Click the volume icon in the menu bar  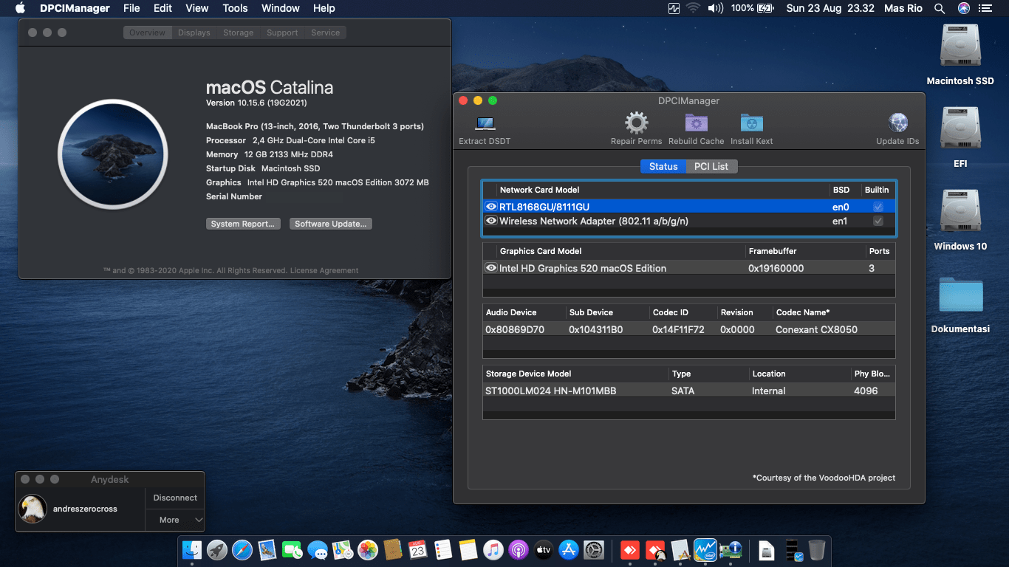(x=715, y=8)
